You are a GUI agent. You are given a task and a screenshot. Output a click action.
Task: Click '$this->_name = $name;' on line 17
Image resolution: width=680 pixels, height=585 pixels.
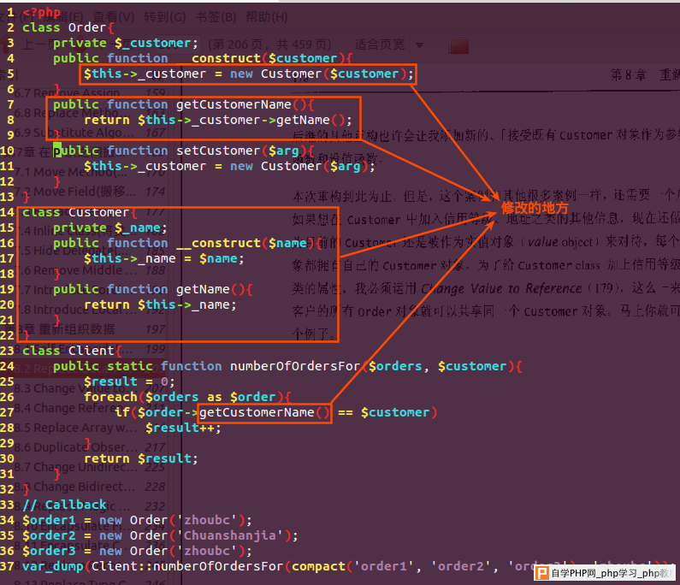[x=164, y=258]
